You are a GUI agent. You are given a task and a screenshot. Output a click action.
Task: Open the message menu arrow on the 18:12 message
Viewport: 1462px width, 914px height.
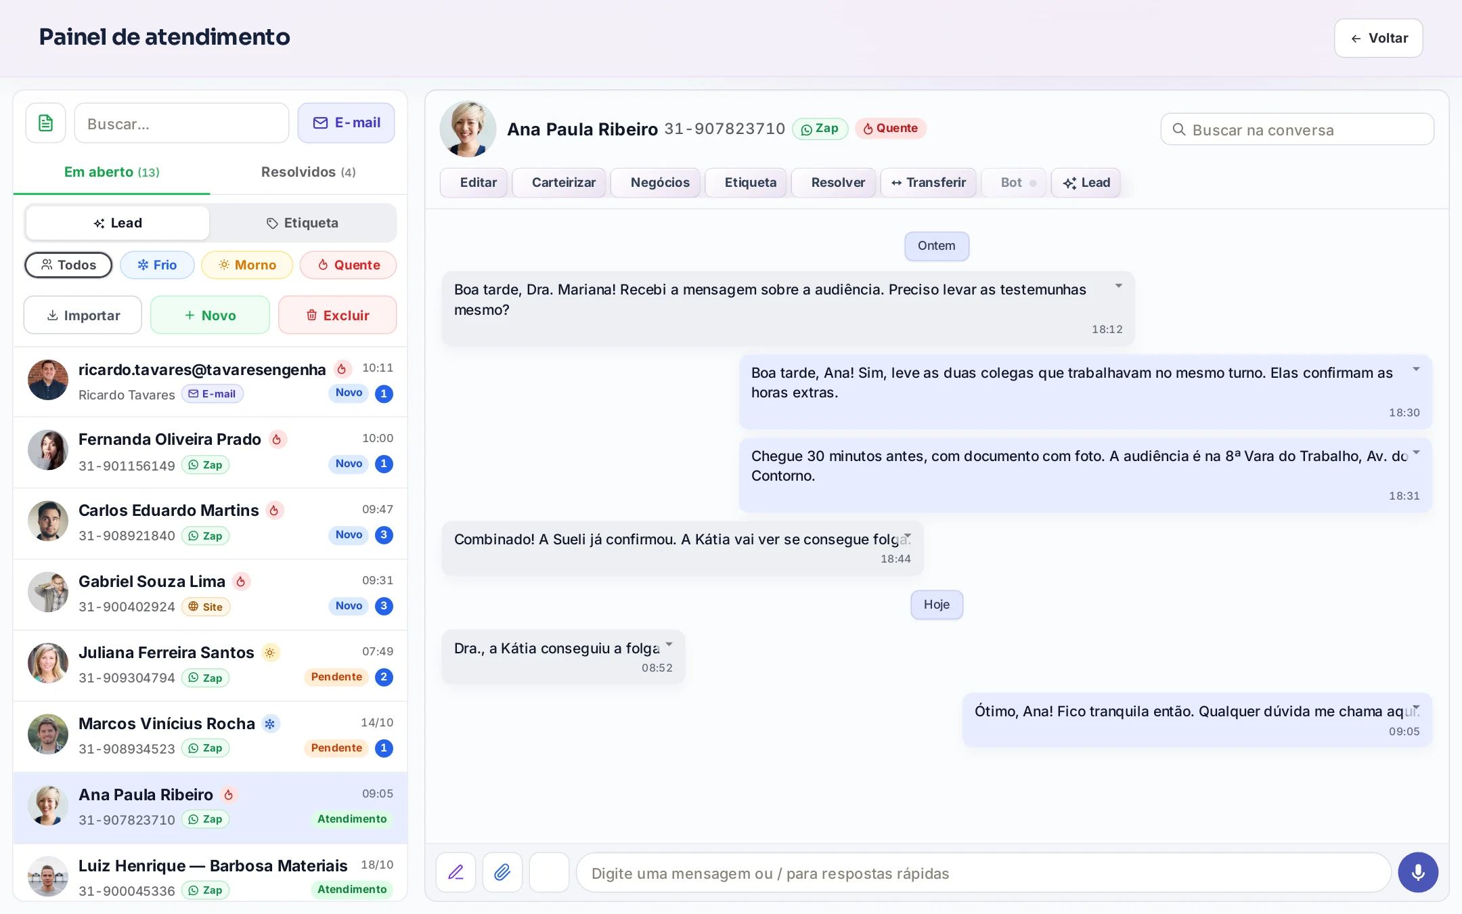tap(1119, 286)
